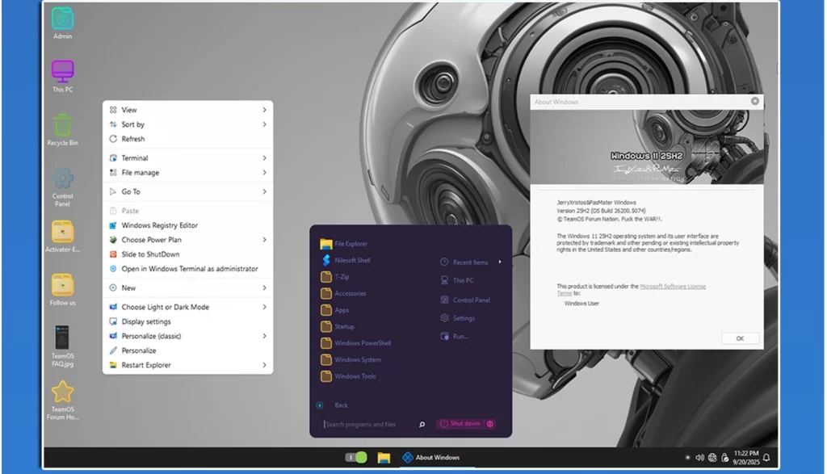
Task: Open the shut down options arrow
Action: 489,424
